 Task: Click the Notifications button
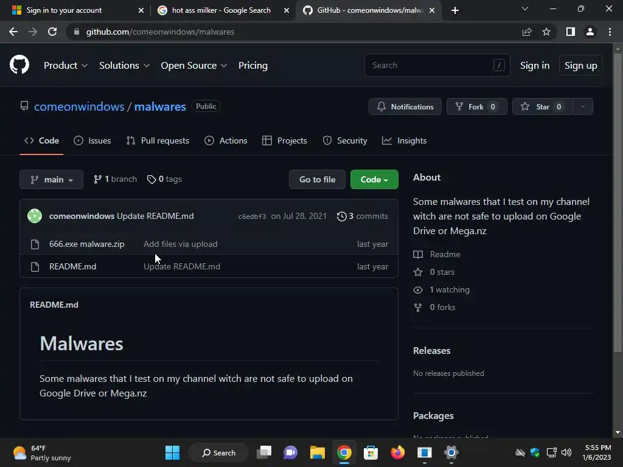pyautogui.click(x=405, y=106)
